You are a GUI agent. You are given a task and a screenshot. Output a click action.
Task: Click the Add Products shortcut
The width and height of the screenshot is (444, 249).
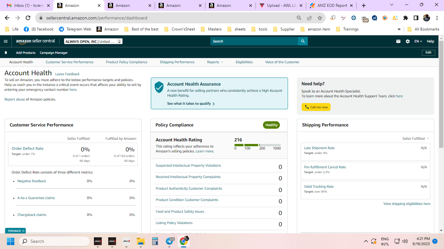(26, 53)
